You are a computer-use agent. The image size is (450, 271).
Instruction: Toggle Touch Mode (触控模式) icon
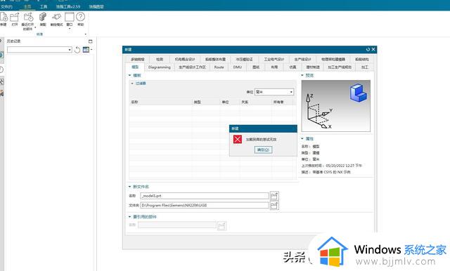pyautogui.click(x=56, y=17)
